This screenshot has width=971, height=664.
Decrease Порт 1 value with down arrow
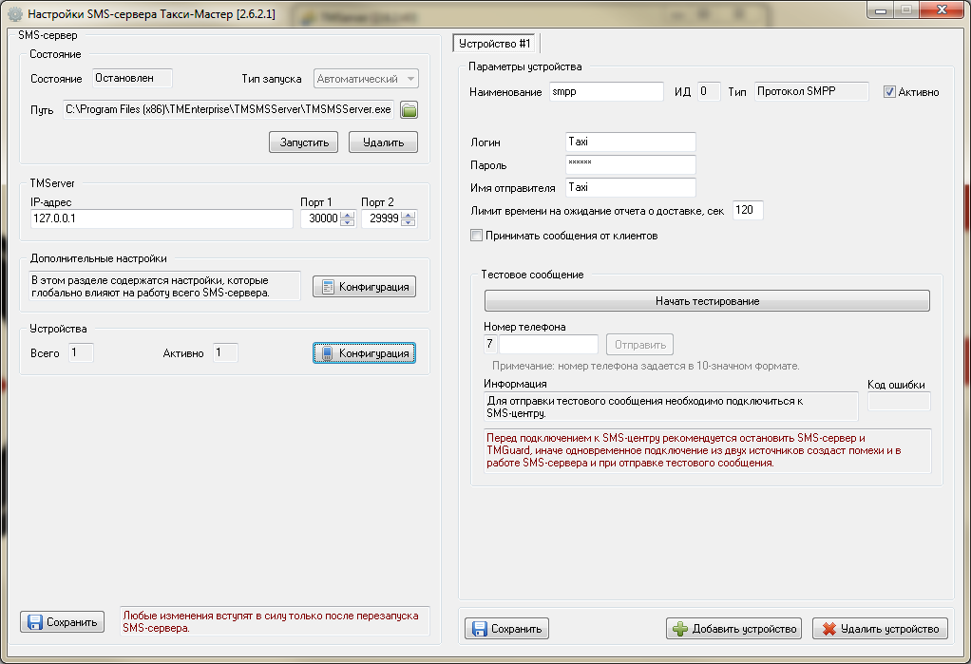348,222
